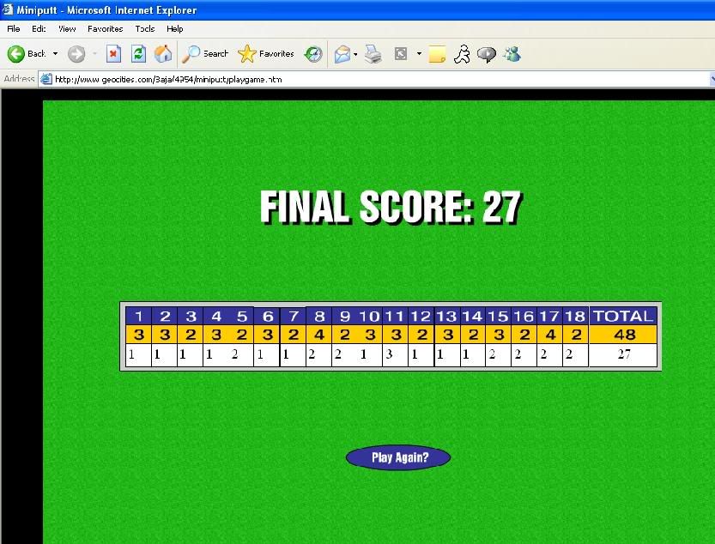
Task: Click the Play Again? button
Action: tap(398, 457)
